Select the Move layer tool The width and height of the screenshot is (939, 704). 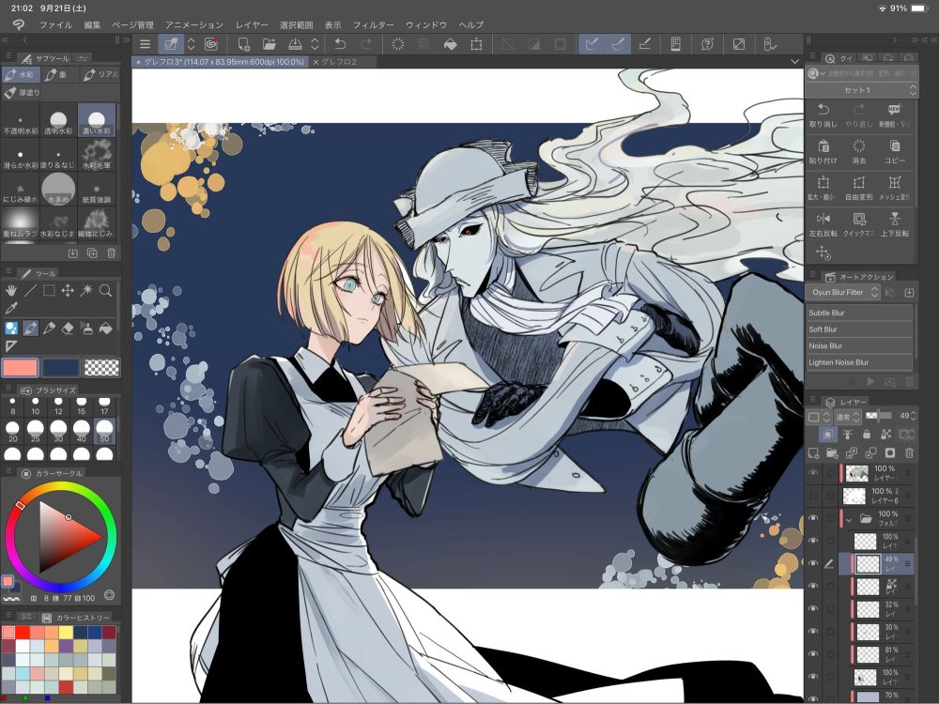(x=68, y=290)
